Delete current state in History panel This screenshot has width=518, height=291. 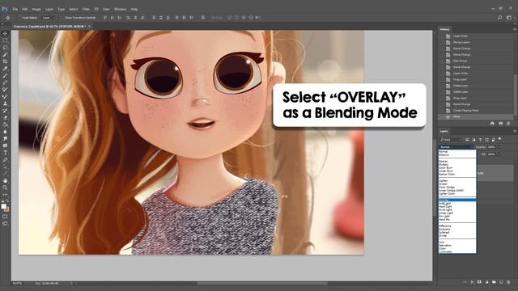tap(508, 123)
